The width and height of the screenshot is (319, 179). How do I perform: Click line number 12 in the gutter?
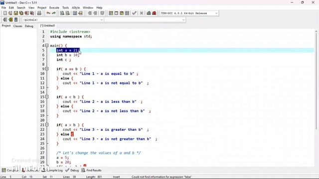(42, 83)
